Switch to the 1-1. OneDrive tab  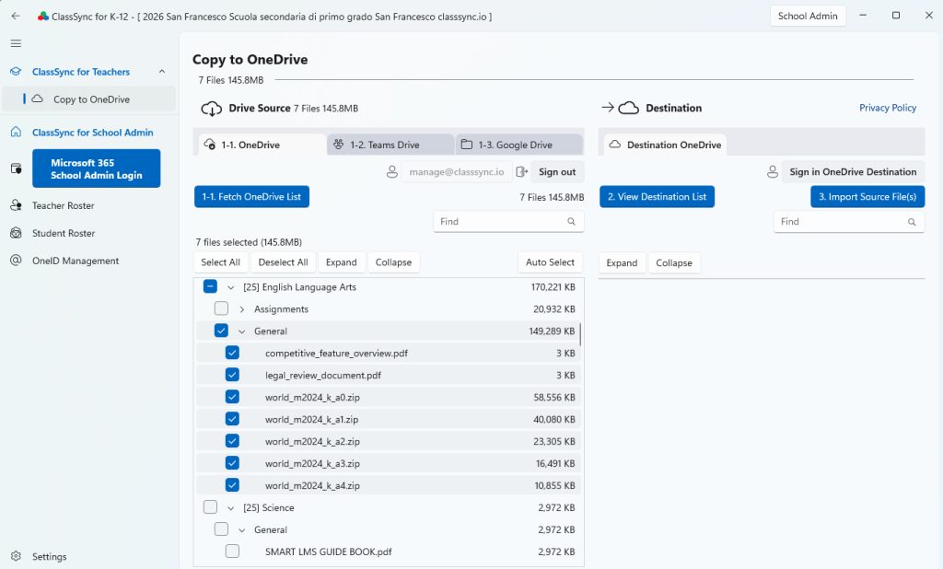tap(262, 145)
